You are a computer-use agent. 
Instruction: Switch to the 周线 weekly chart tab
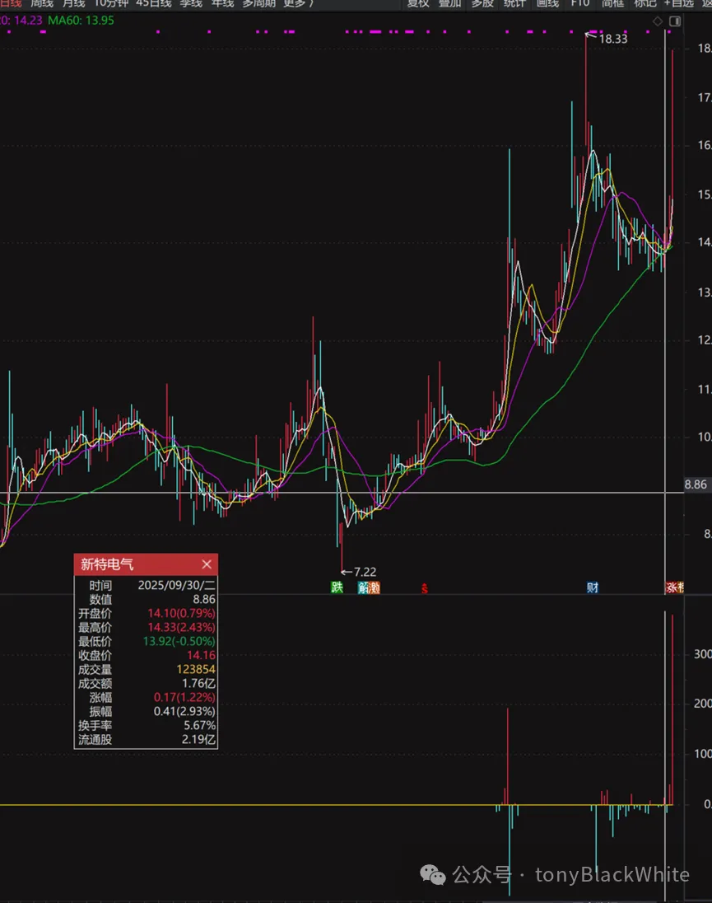[x=42, y=4]
